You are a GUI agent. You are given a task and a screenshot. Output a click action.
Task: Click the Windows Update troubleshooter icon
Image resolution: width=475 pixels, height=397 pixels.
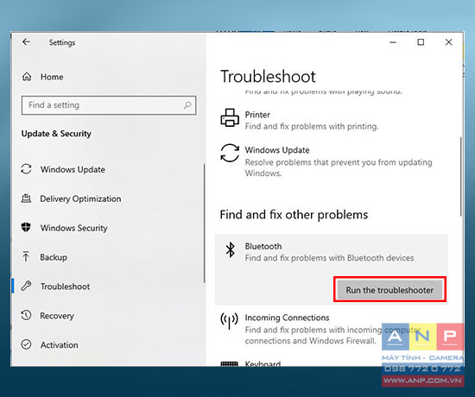(230, 153)
